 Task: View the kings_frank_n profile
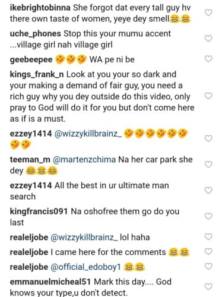(37, 74)
